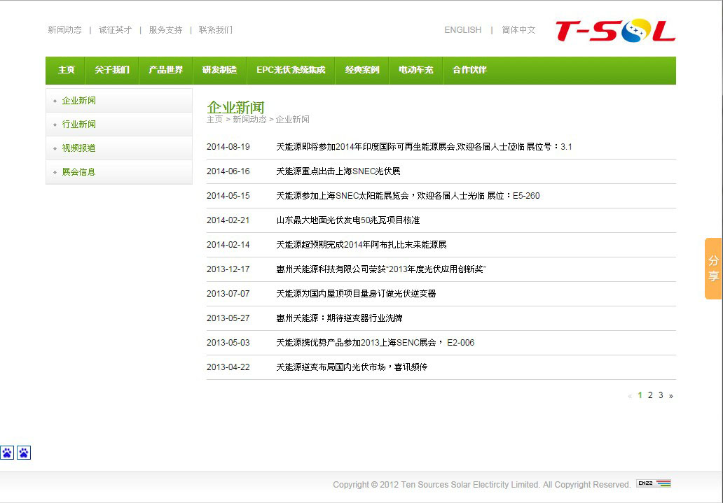Select 行业新闻 in the left sidebar
The width and height of the screenshot is (723, 503).
(78, 125)
